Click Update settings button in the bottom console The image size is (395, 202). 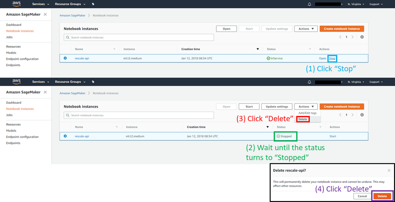[277, 107]
